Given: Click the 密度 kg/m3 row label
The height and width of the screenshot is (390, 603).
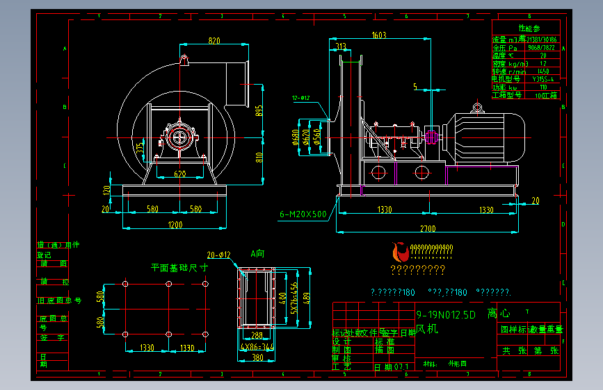Looking at the screenshot, I should (x=510, y=64).
